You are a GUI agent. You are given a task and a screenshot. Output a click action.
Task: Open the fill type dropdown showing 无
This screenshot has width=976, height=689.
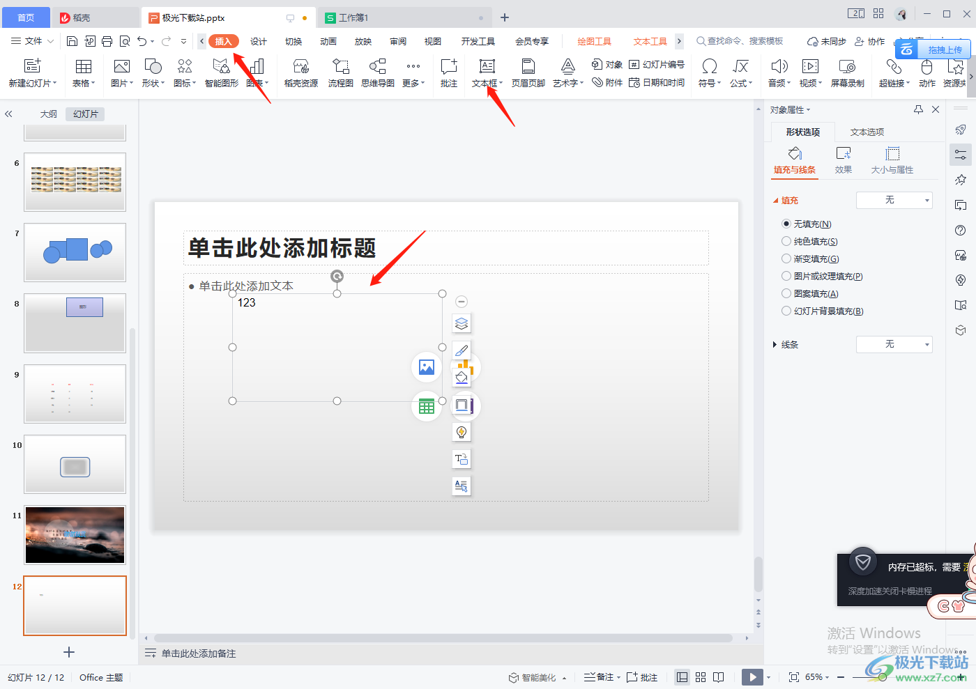pyautogui.click(x=894, y=200)
